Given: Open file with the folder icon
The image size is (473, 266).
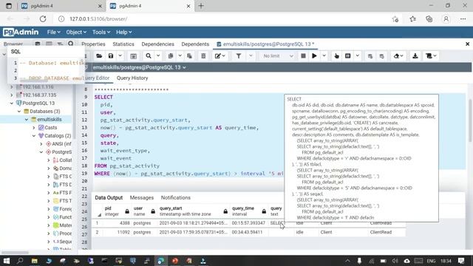Looking at the screenshot, I should (x=99, y=56).
